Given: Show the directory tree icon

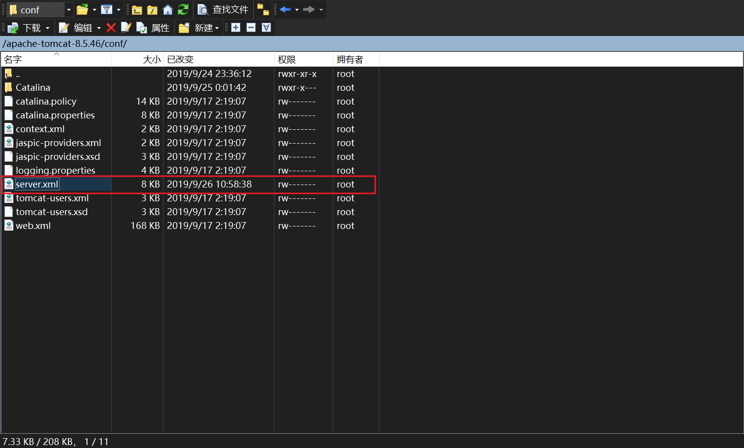Looking at the screenshot, I should [x=263, y=9].
